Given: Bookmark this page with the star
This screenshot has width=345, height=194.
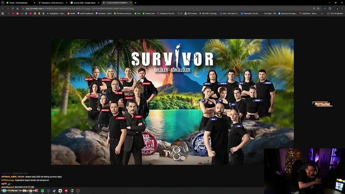Looking at the screenshot, I should [318, 8].
